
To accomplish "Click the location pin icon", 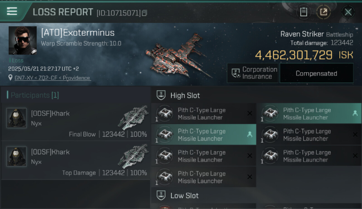I will click(x=11, y=78).
